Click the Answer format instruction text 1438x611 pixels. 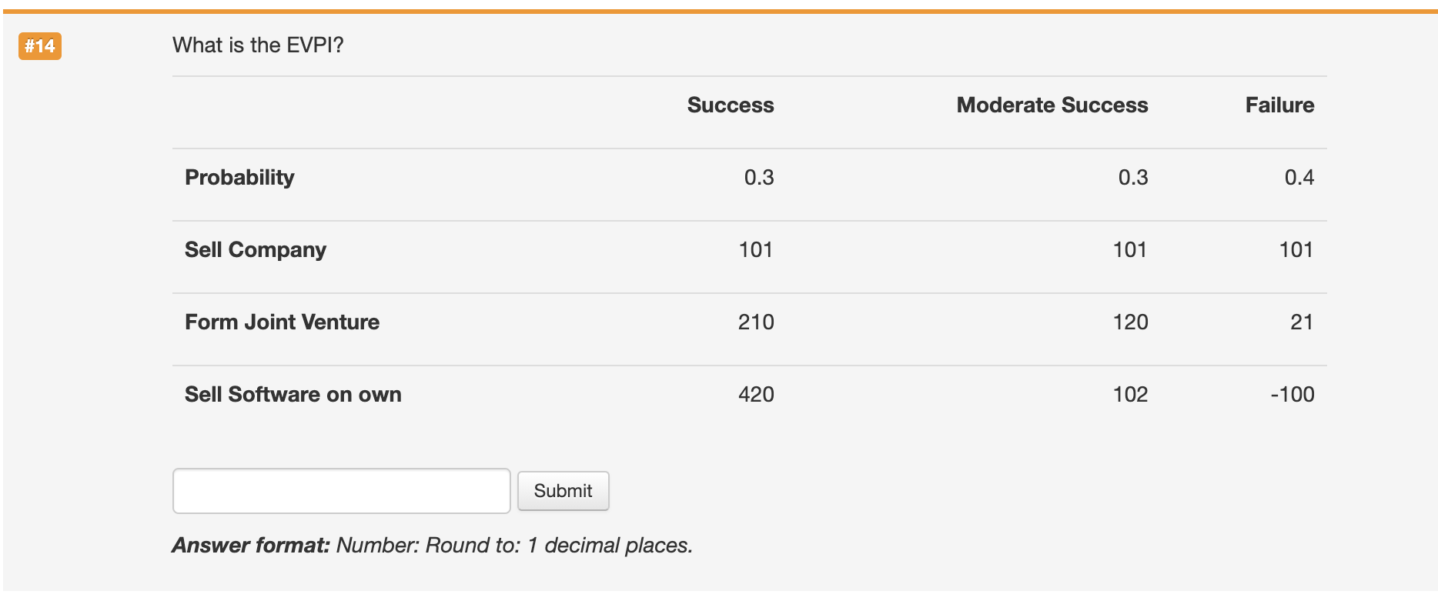tap(432, 546)
